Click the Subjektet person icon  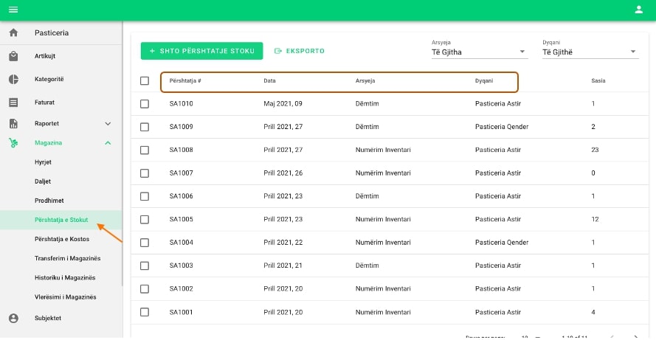point(13,318)
